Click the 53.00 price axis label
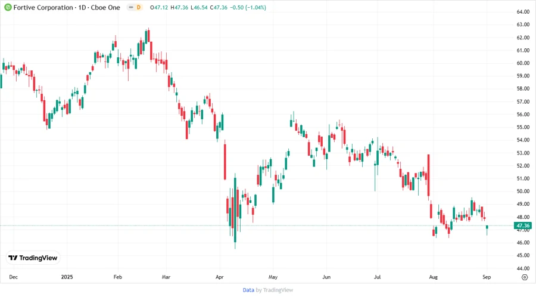Screen dimensions: 536x297 (523, 153)
